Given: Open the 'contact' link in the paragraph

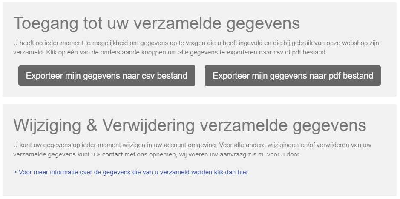Looking at the screenshot, I should 112,154.
